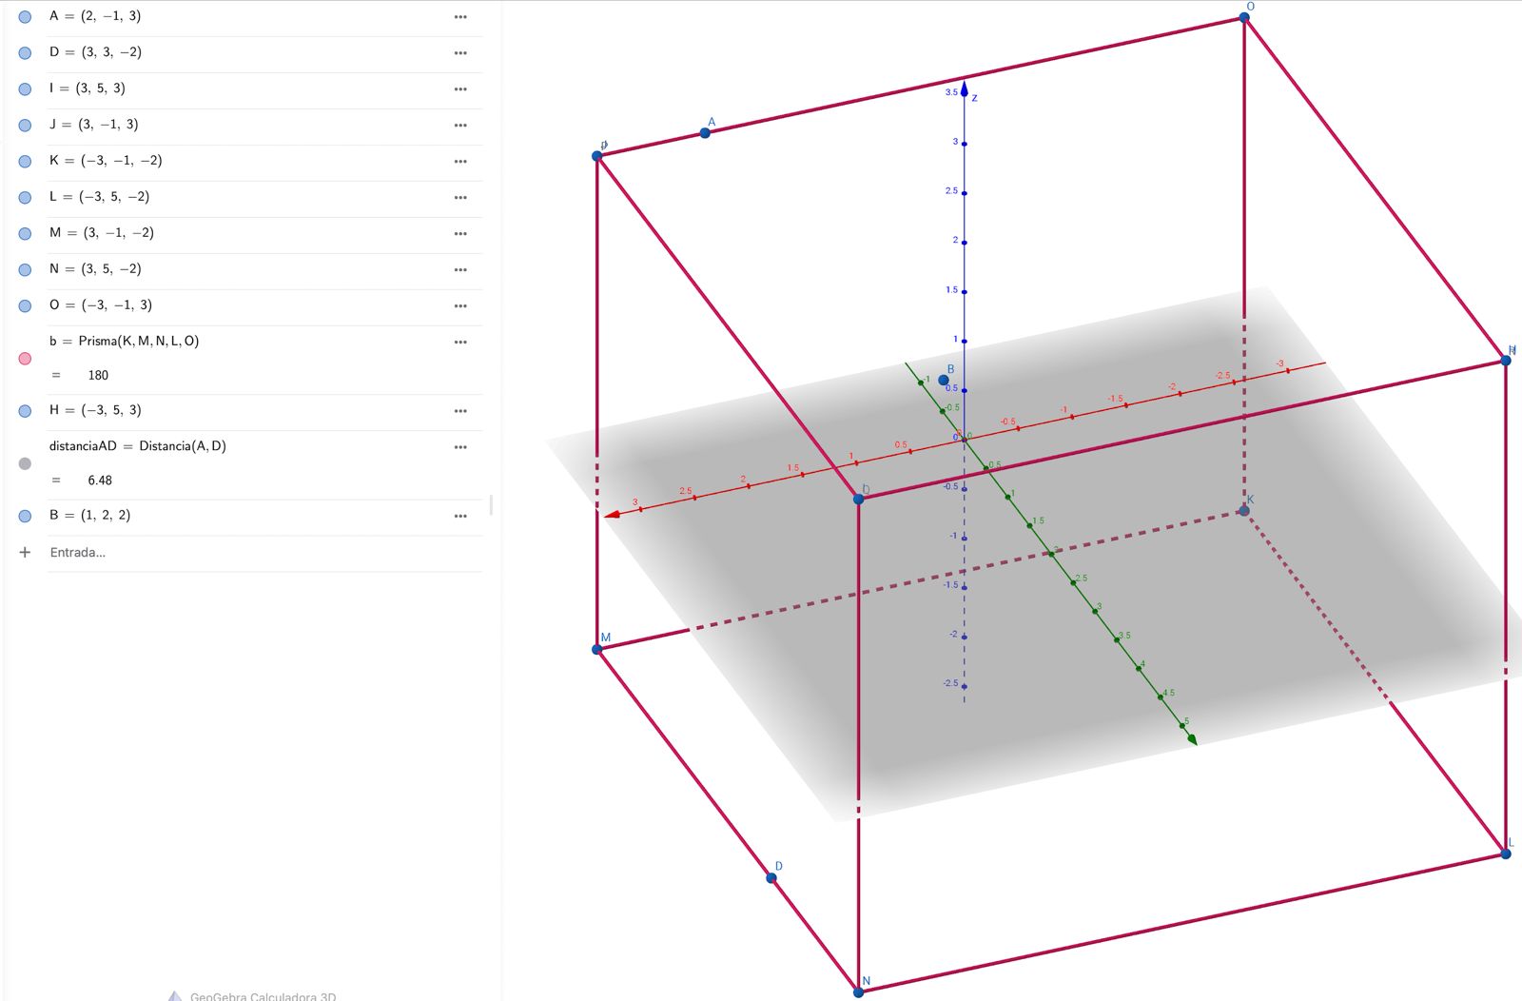Toggle visibility of prism b

pyautogui.click(x=25, y=359)
